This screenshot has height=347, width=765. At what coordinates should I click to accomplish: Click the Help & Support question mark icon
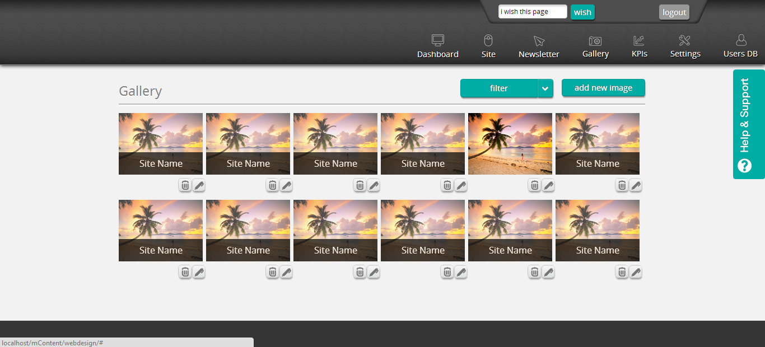click(744, 166)
